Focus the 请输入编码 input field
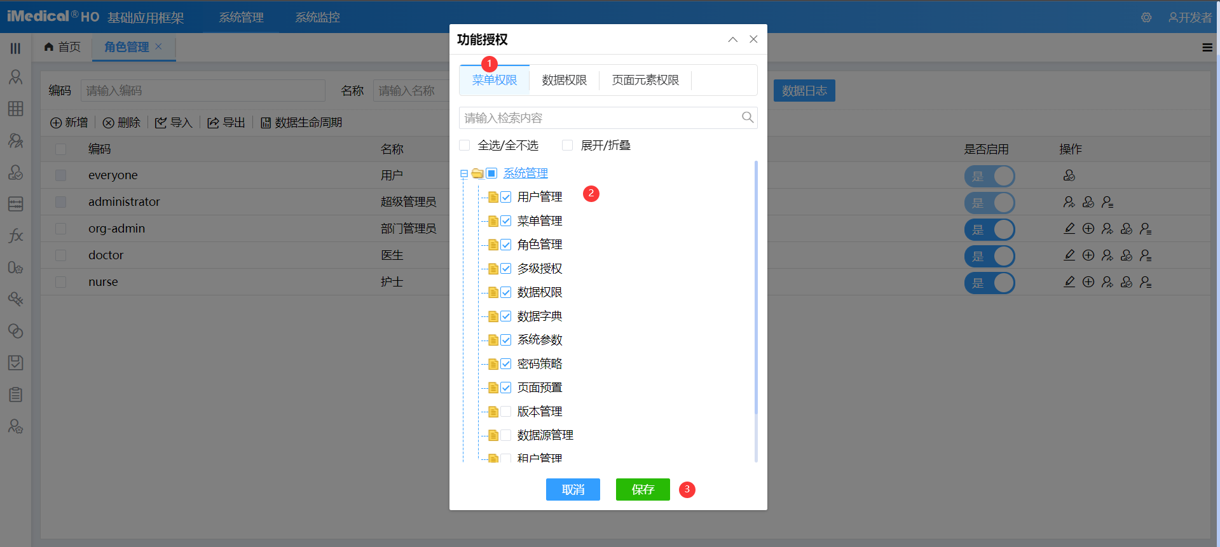 [203, 91]
